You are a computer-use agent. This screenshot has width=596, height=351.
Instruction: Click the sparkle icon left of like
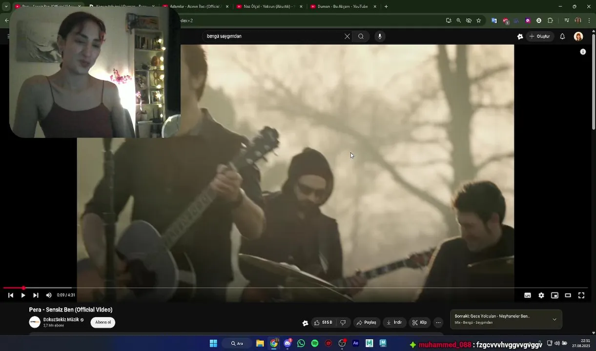[x=306, y=323]
